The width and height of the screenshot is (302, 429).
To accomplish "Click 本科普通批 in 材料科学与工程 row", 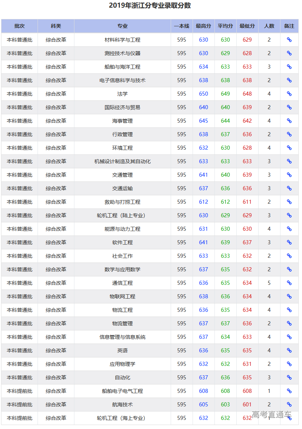I will (x=19, y=40).
